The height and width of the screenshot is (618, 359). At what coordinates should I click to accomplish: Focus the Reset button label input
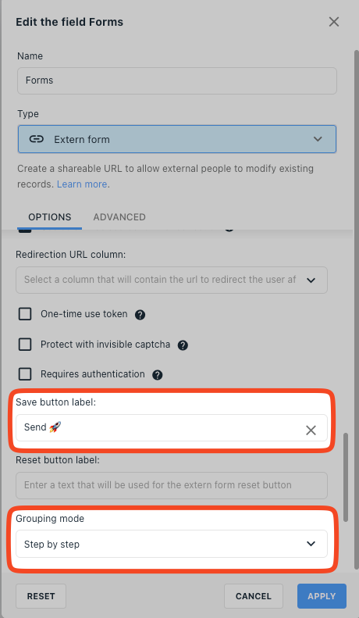[x=172, y=485]
